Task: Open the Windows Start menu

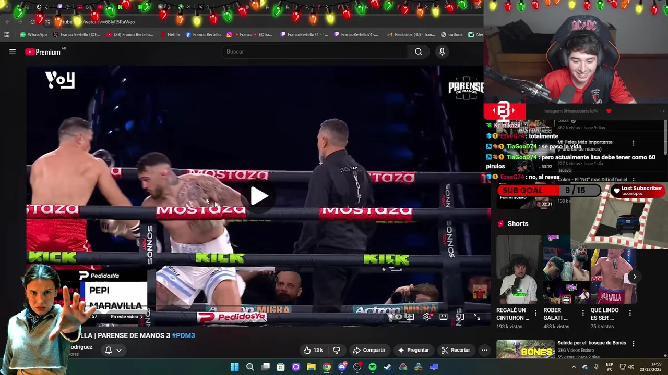Action: pos(235,367)
